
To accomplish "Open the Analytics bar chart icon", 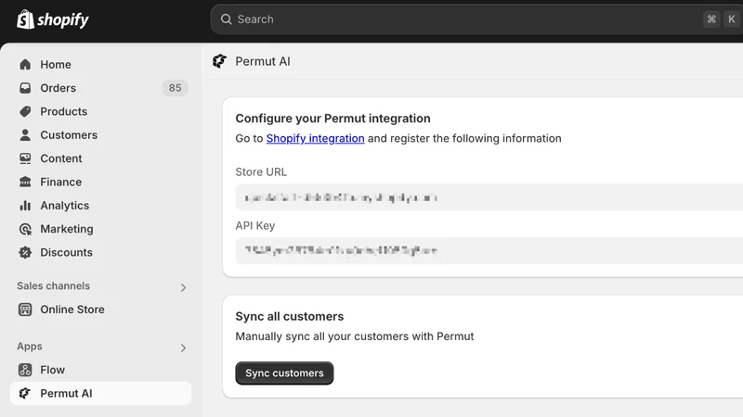I will pyautogui.click(x=25, y=206).
